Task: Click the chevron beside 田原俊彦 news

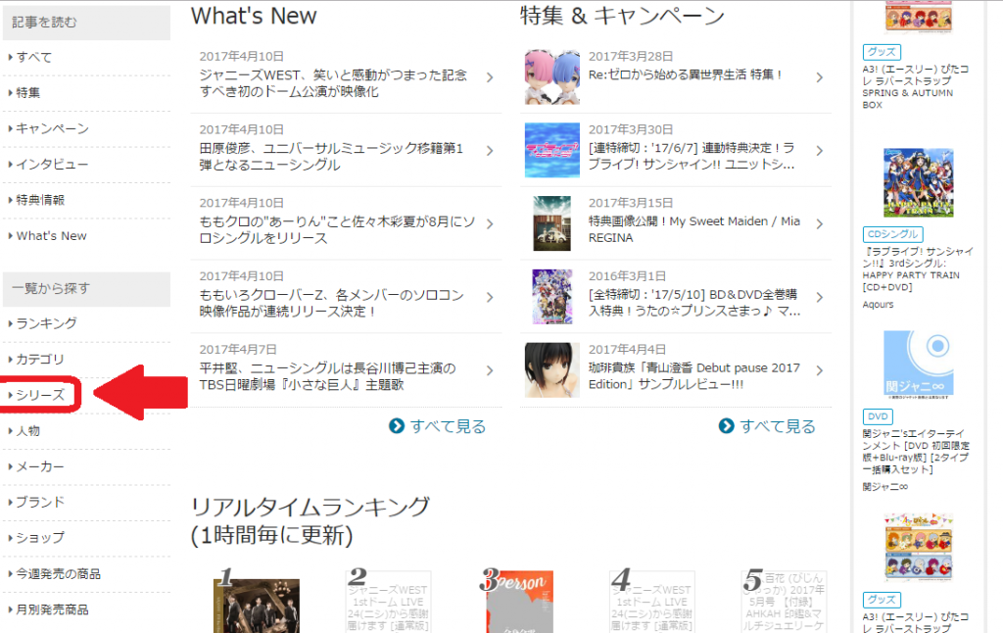Action: click(490, 150)
